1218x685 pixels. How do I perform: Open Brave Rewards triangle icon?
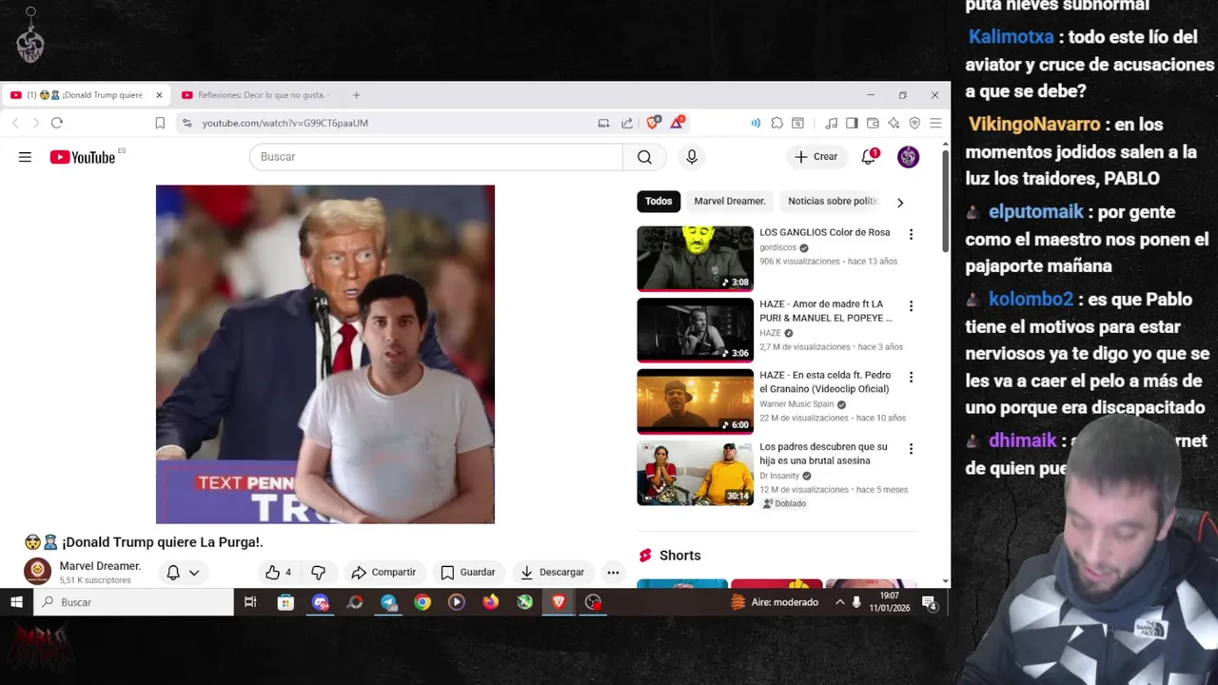tap(677, 123)
